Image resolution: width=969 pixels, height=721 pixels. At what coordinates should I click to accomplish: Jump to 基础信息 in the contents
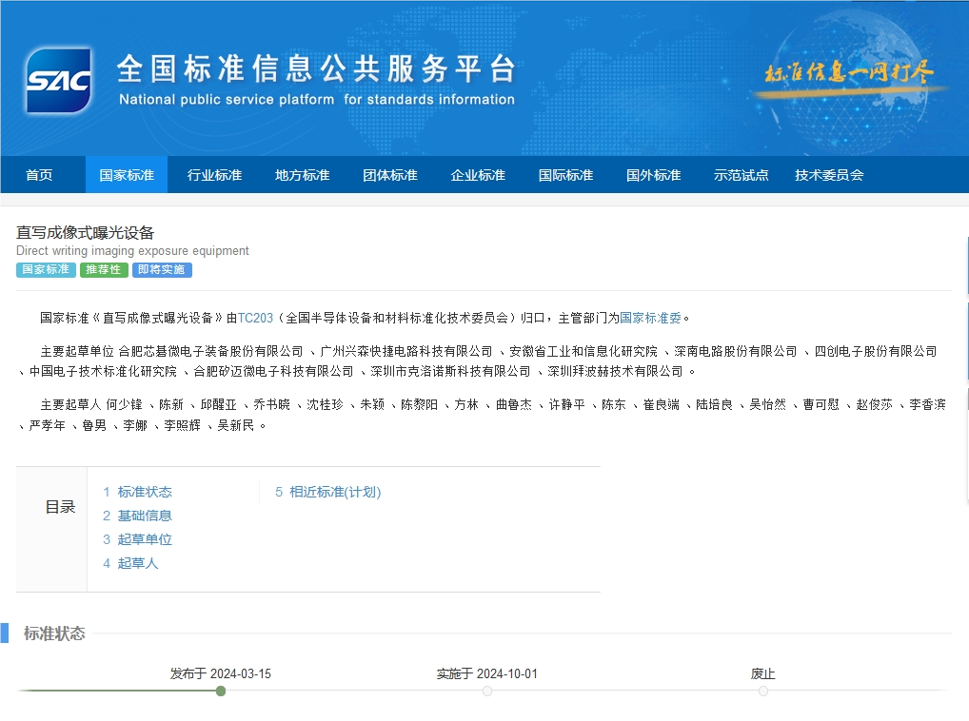pos(145,516)
